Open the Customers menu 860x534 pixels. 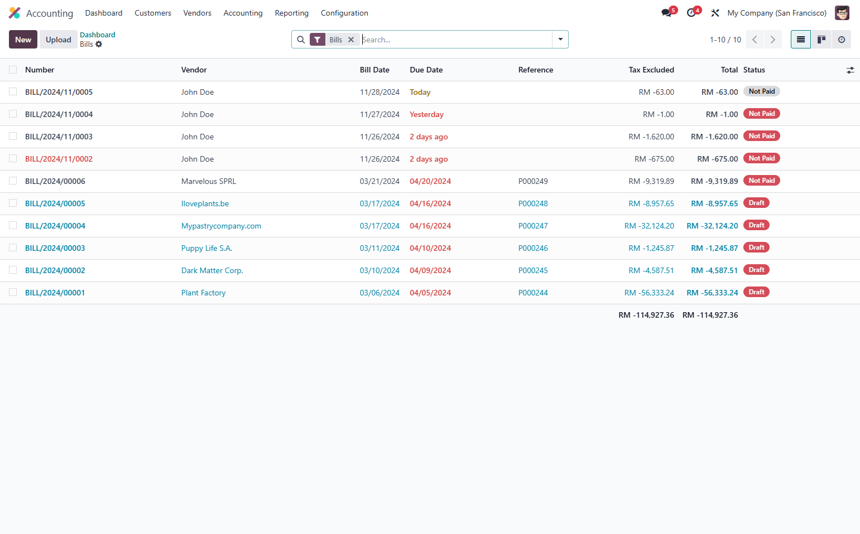pos(153,13)
